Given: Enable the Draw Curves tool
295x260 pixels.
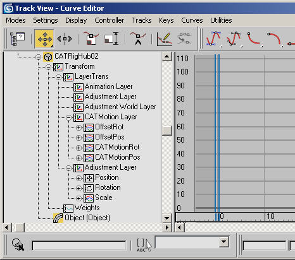Looking at the screenshot, I should 165,39.
